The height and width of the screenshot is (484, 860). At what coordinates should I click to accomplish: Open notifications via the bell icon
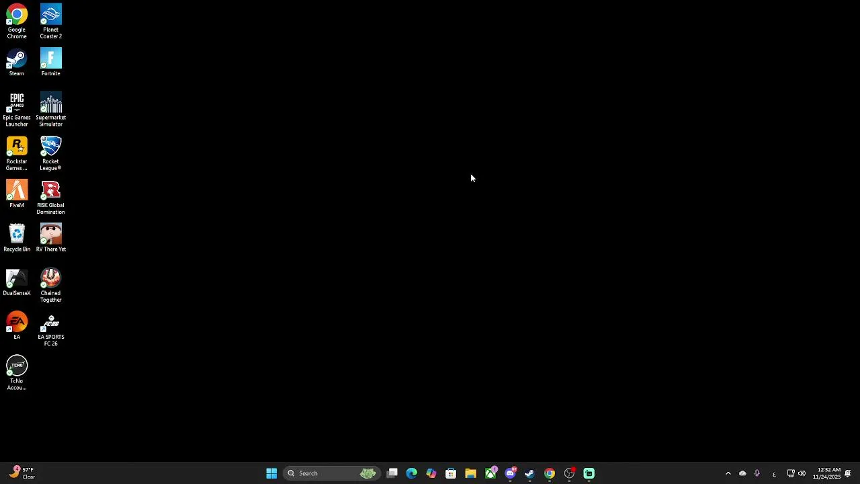[848, 473]
